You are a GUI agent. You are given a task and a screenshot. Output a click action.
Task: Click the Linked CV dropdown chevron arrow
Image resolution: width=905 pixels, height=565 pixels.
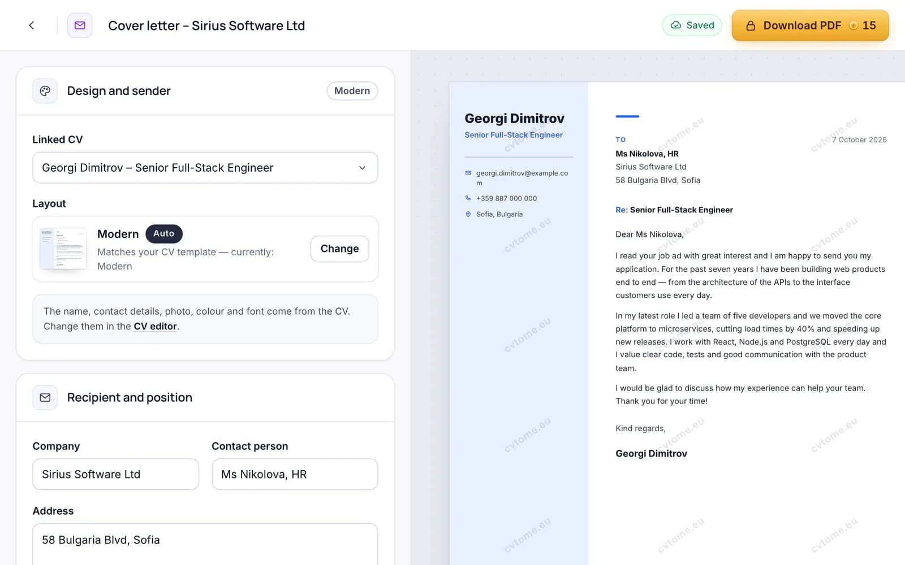362,168
